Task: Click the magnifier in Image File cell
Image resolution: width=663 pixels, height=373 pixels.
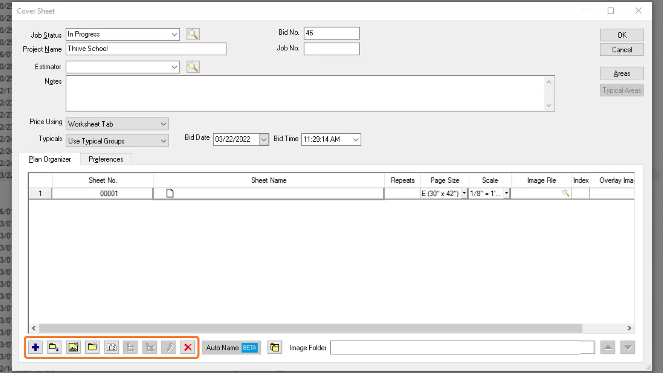Action: pos(566,193)
